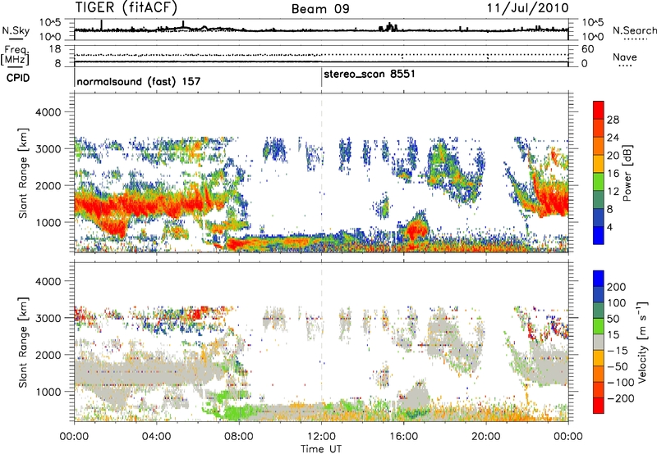
Task: Click the 'Slant Range [km]' label of the power panel
Action: pyautogui.click(x=23, y=173)
